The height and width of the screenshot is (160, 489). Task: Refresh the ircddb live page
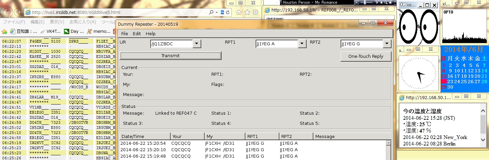point(228,13)
